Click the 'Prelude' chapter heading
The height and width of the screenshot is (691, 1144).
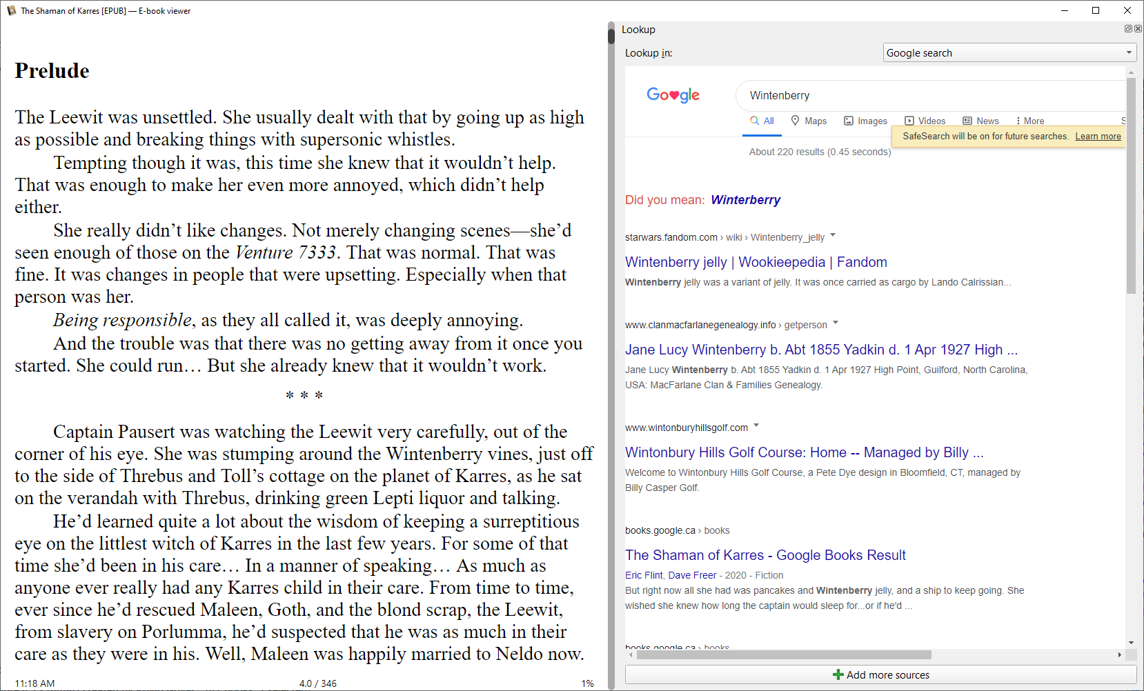pyautogui.click(x=52, y=70)
